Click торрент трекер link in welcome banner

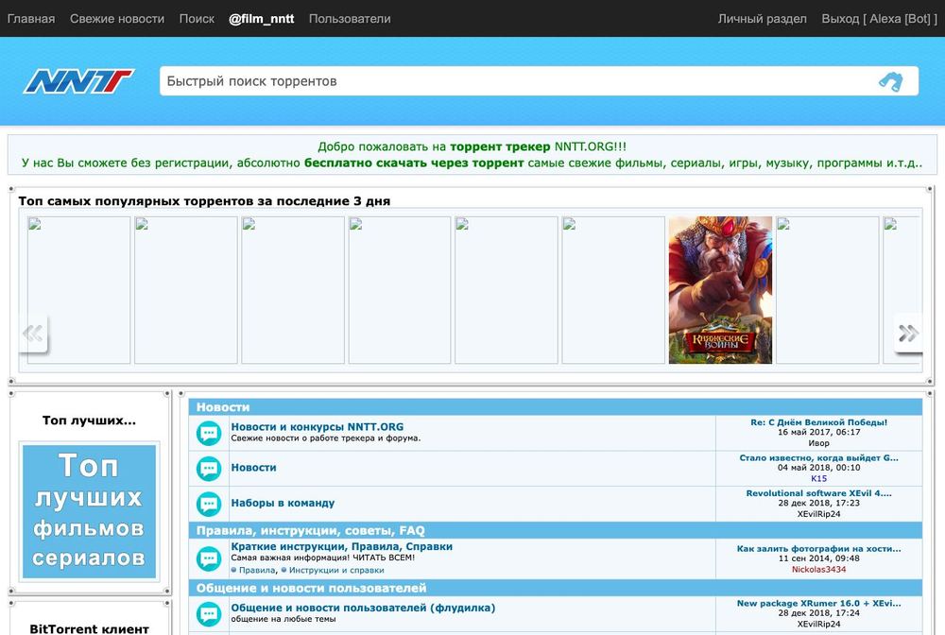[500, 146]
